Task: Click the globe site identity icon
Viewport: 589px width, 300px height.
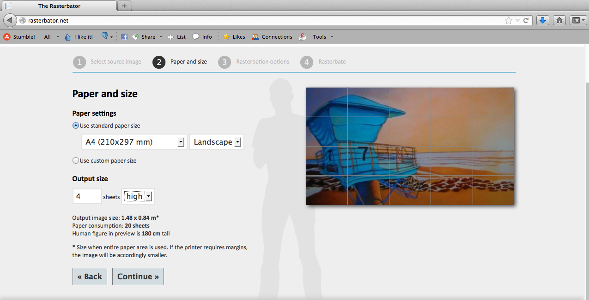Action: [23, 21]
